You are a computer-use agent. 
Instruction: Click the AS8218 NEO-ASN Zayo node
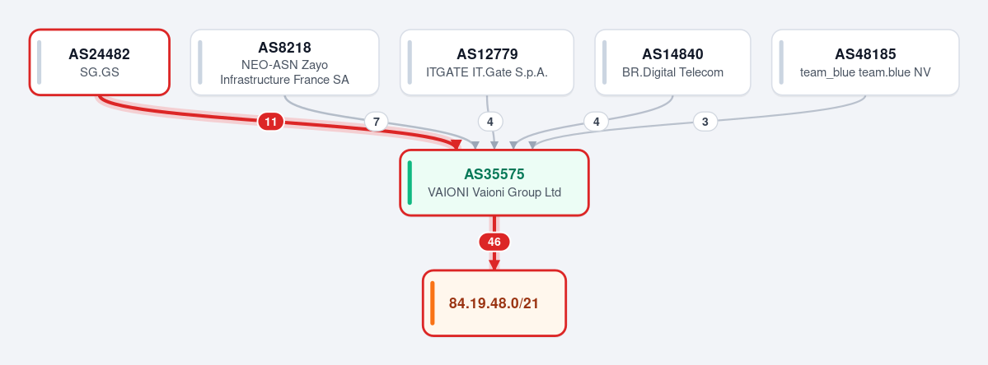coord(285,62)
